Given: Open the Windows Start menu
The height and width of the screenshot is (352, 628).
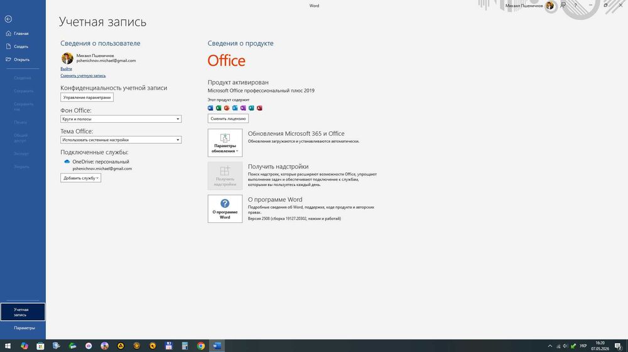Looking at the screenshot, I should (8, 346).
